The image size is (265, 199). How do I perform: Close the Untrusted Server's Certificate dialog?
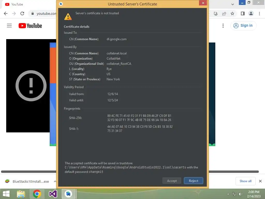tap(203, 3)
